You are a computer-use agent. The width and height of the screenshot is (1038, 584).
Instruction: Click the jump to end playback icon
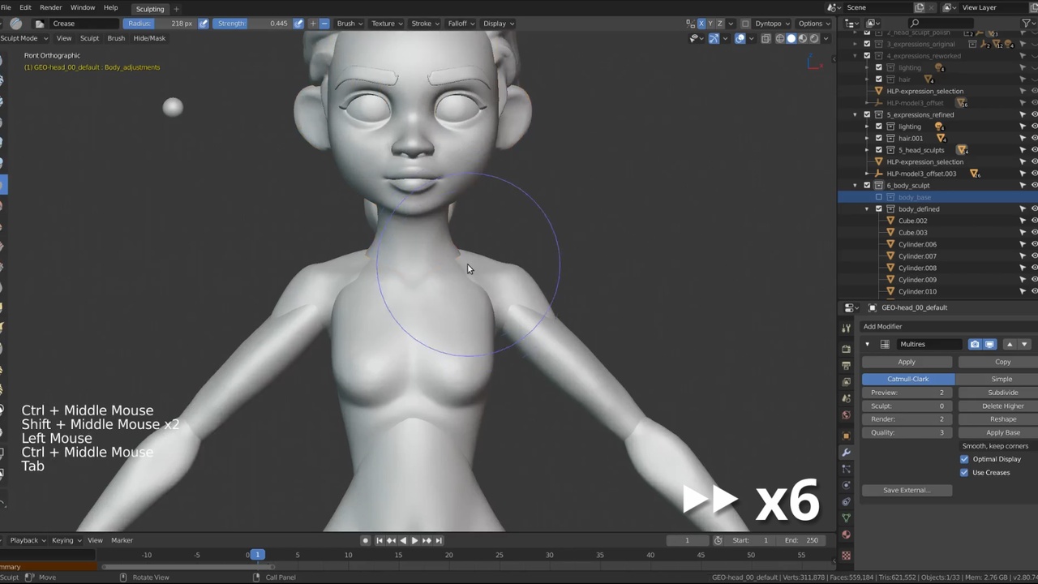point(439,540)
